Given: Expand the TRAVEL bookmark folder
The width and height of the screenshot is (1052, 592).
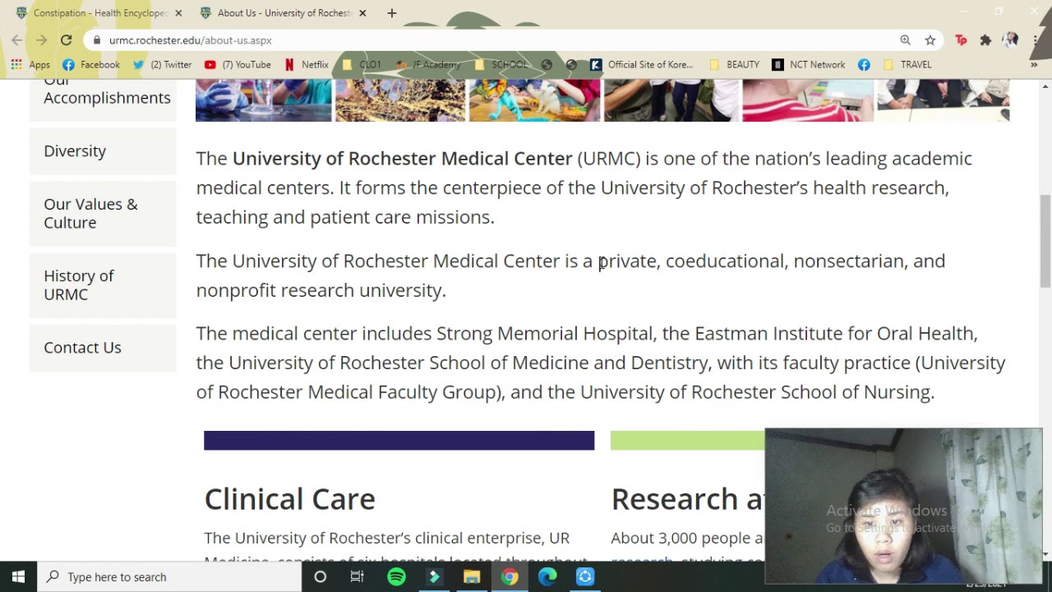Looking at the screenshot, I should coord(907,64).
